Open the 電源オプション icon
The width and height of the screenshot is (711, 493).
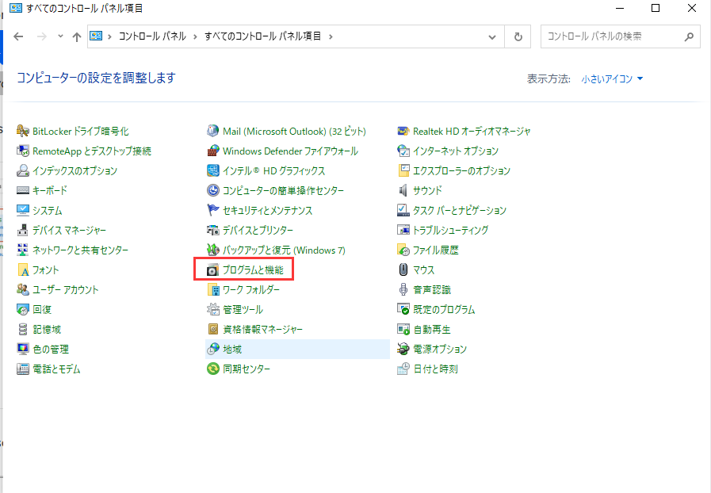click(x=403, y=349)
